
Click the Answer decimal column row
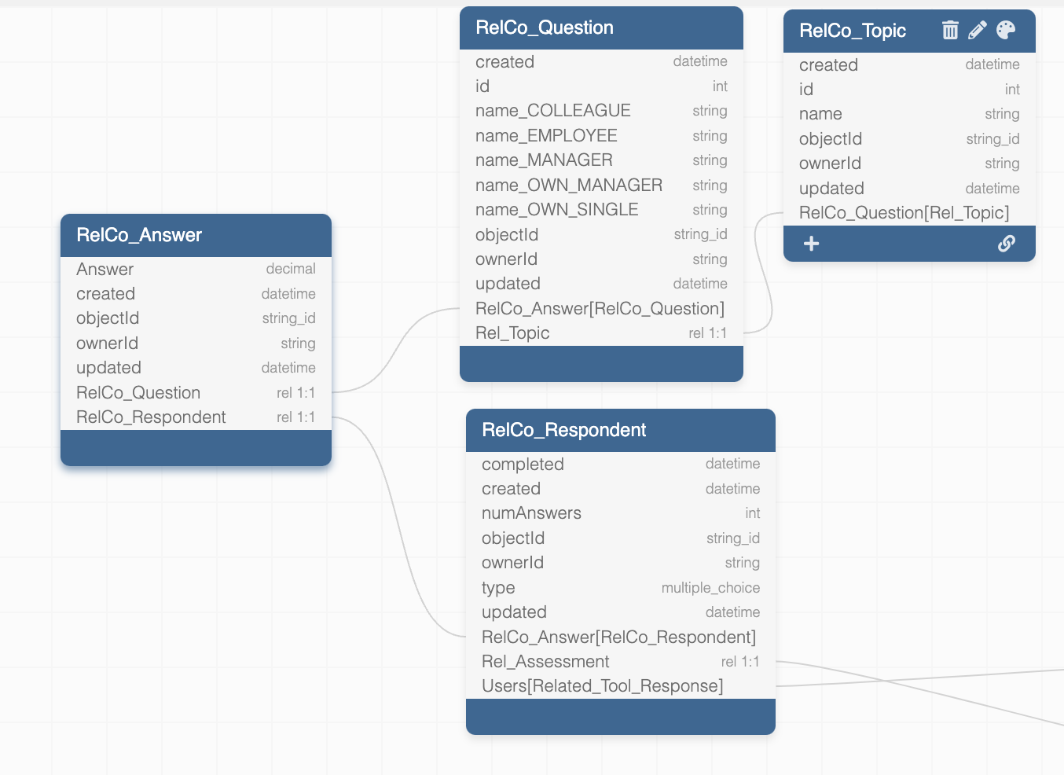[x=196, y=270]
